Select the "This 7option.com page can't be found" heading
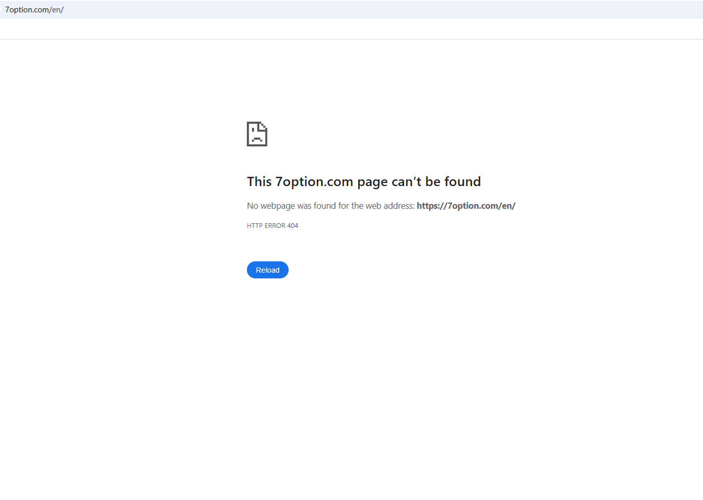This screenshot has height=500, width=703. (364, 182)
